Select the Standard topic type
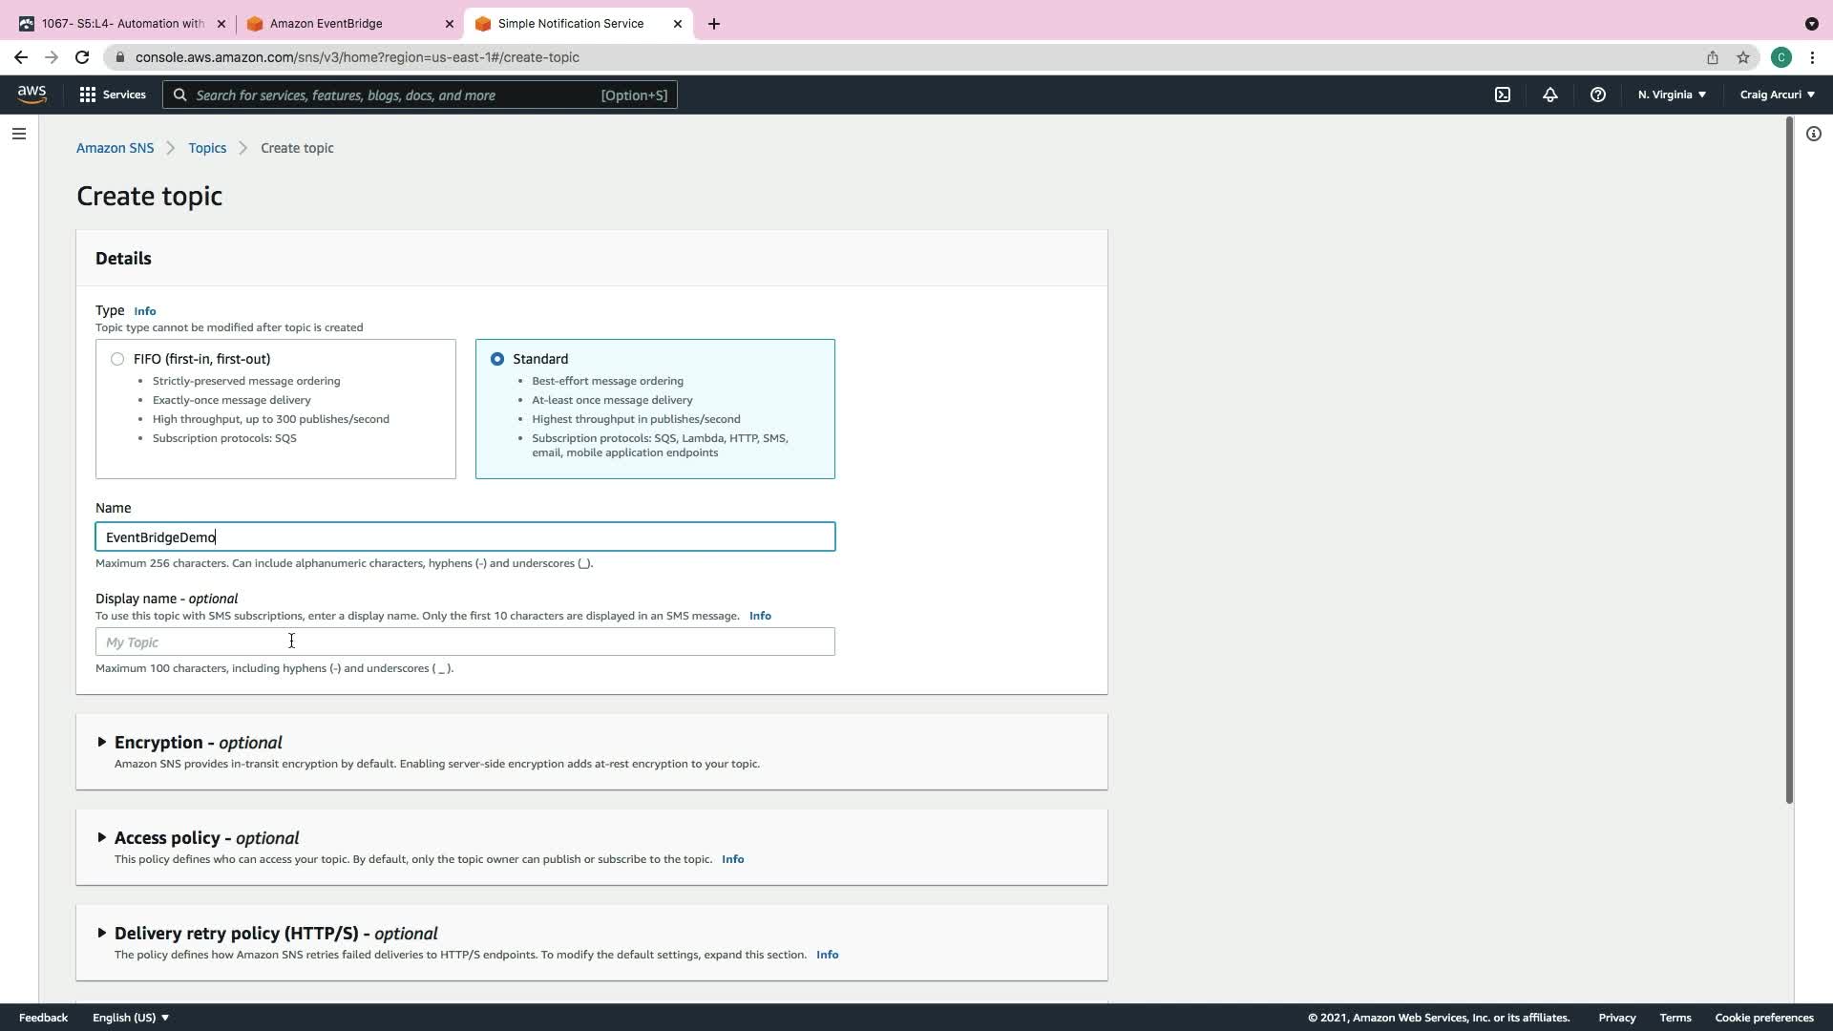Image resolution: width=1833 pixels, height=1031 pixels. 497,359
